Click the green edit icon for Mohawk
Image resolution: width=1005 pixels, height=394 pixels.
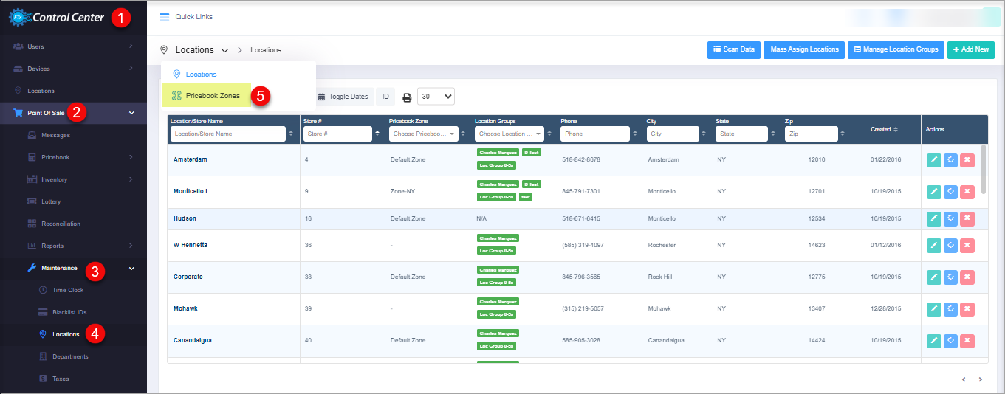tap(933, 308)
